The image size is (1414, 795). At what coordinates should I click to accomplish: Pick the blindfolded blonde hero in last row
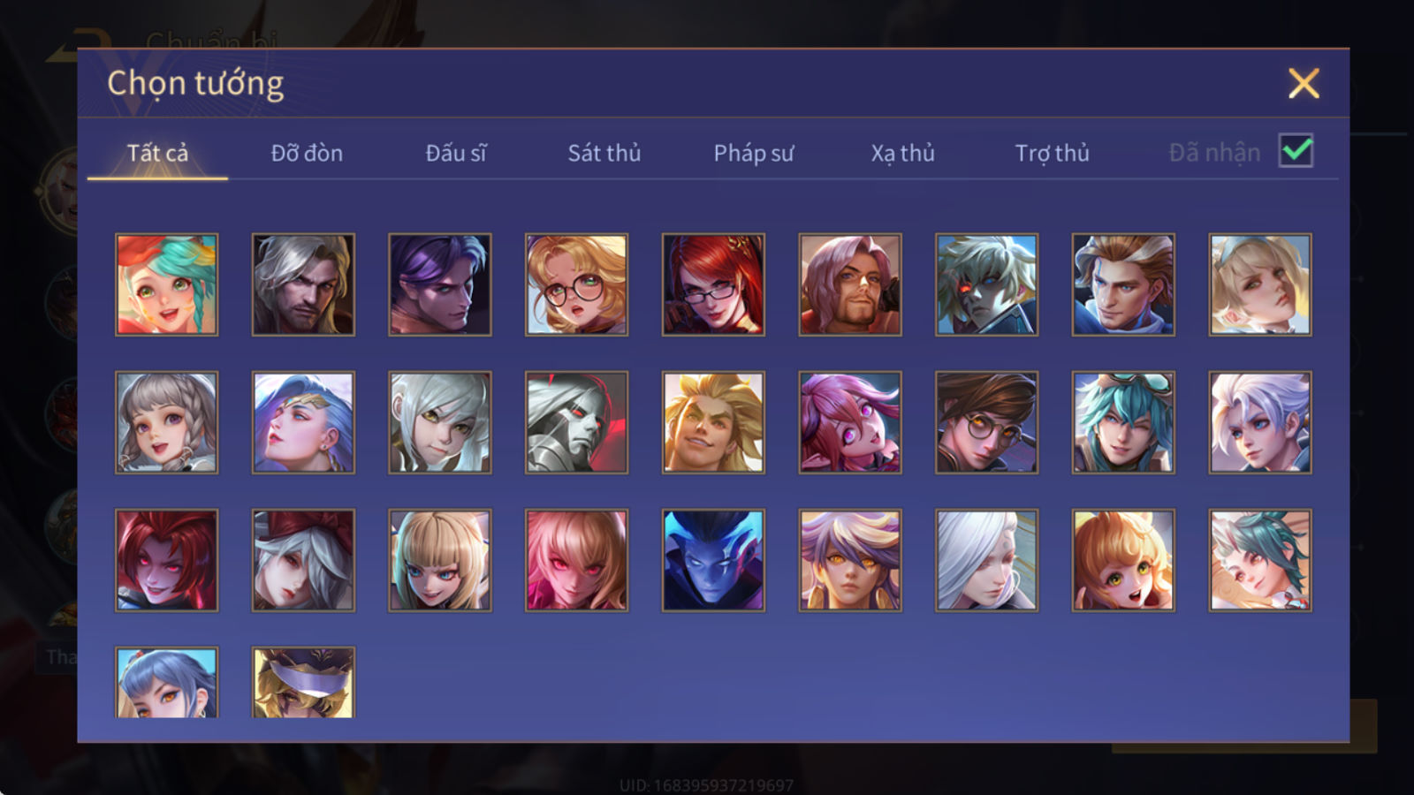coord(303,682)
